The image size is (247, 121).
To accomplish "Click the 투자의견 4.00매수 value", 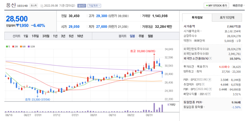I will (x=224, y=67).
